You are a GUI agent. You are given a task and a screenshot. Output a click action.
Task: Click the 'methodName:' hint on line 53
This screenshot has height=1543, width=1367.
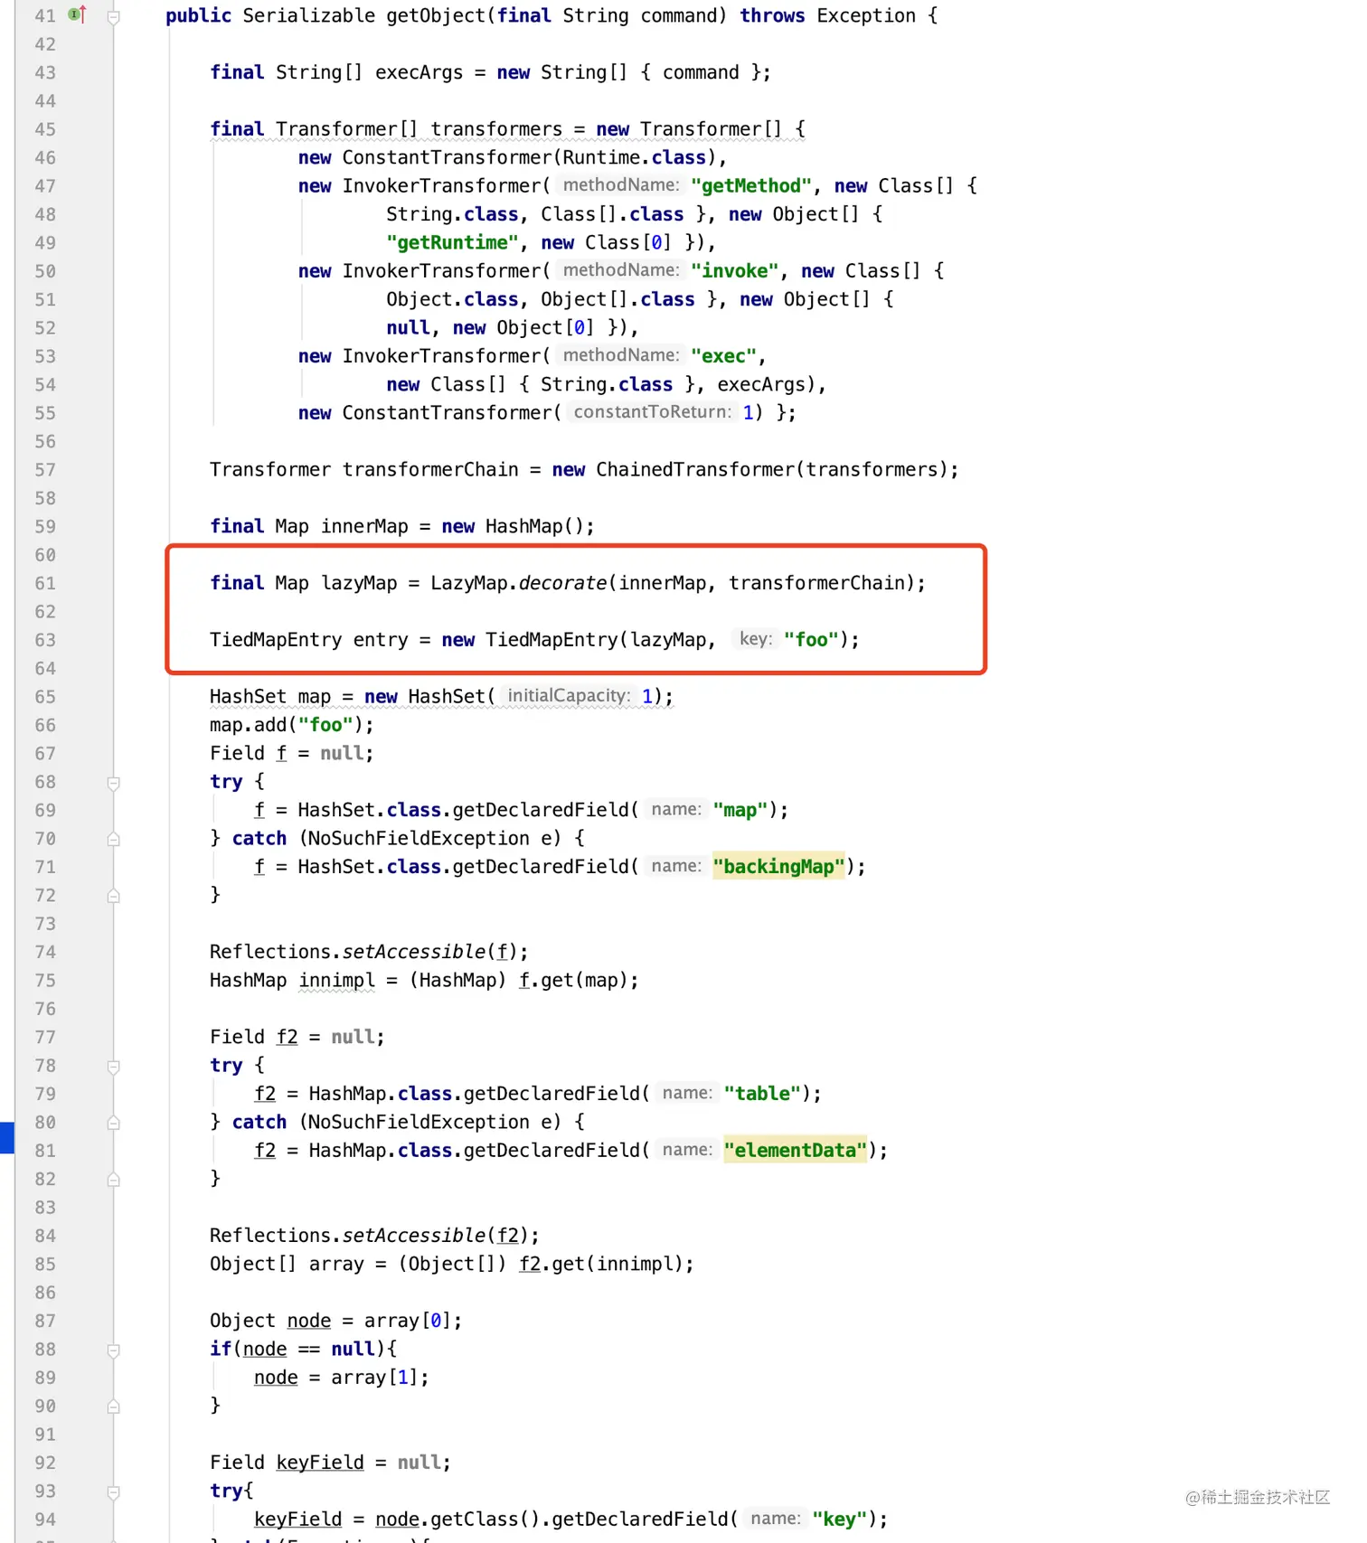(x=621, y=355)
